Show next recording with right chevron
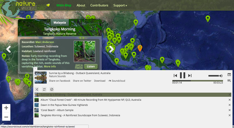234x128 pixels. coord(111,49)
